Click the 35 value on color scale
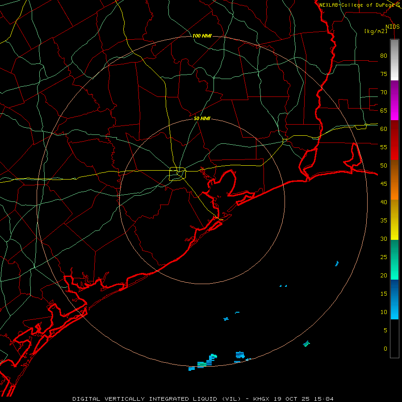The image size is (402, 402). (x=384, y=221)
